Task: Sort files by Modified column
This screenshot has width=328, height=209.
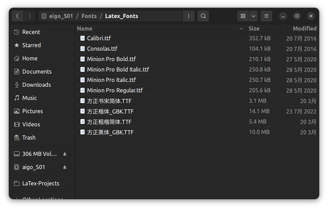Action: coord(304,28)
